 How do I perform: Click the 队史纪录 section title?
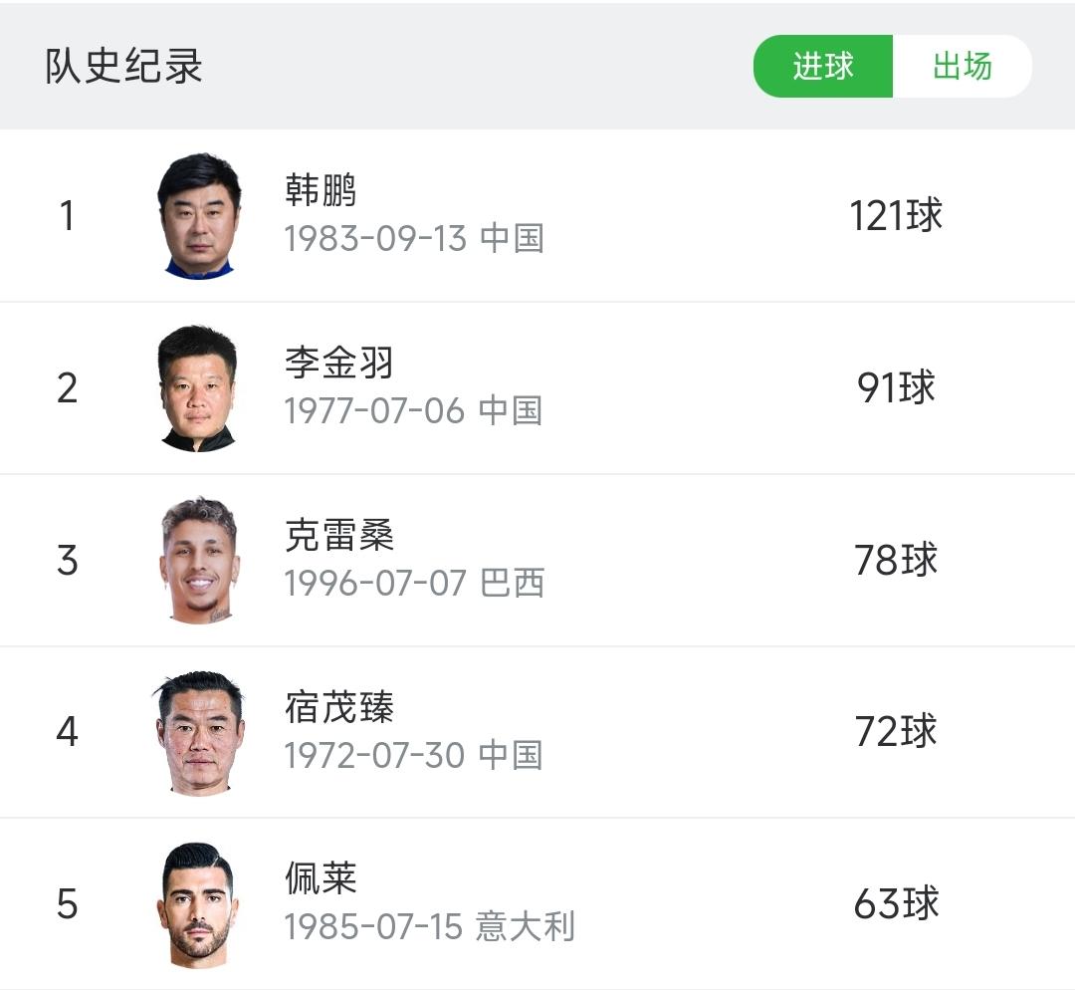pos(124,67)
